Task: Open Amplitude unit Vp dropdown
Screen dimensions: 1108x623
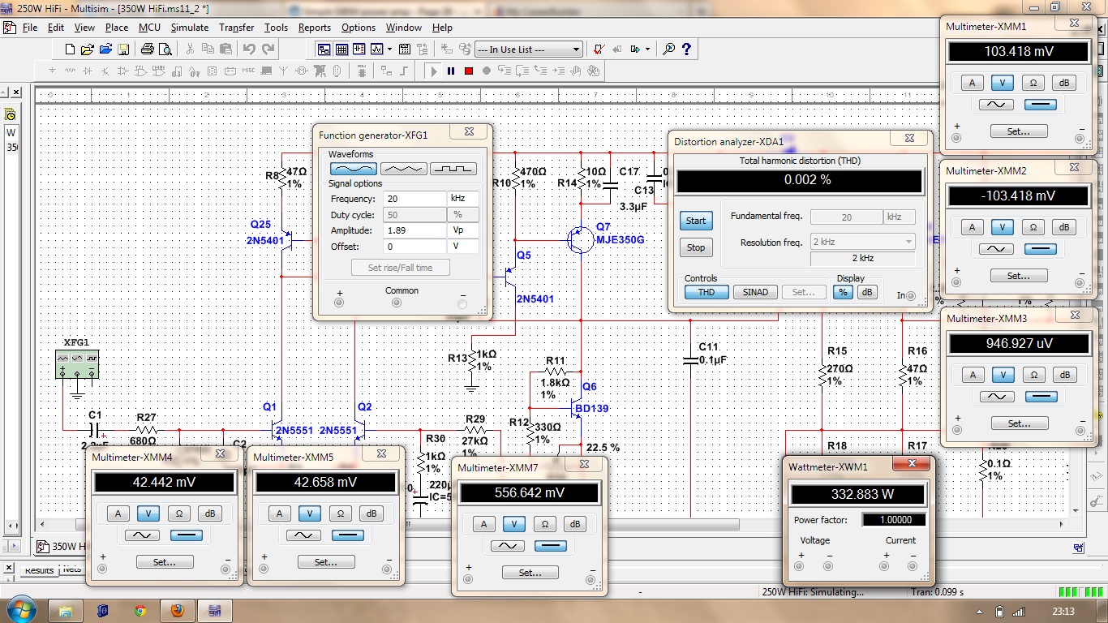Action: tap(463, 230)
